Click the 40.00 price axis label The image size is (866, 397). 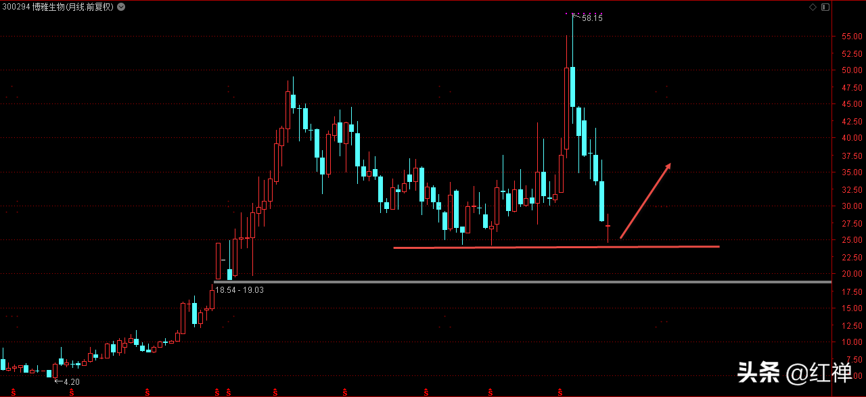click(x=851, y=138)
